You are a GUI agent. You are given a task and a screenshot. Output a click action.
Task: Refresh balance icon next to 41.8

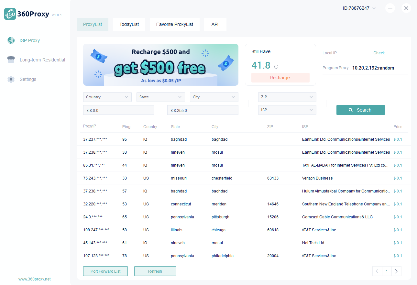point(276,67)
